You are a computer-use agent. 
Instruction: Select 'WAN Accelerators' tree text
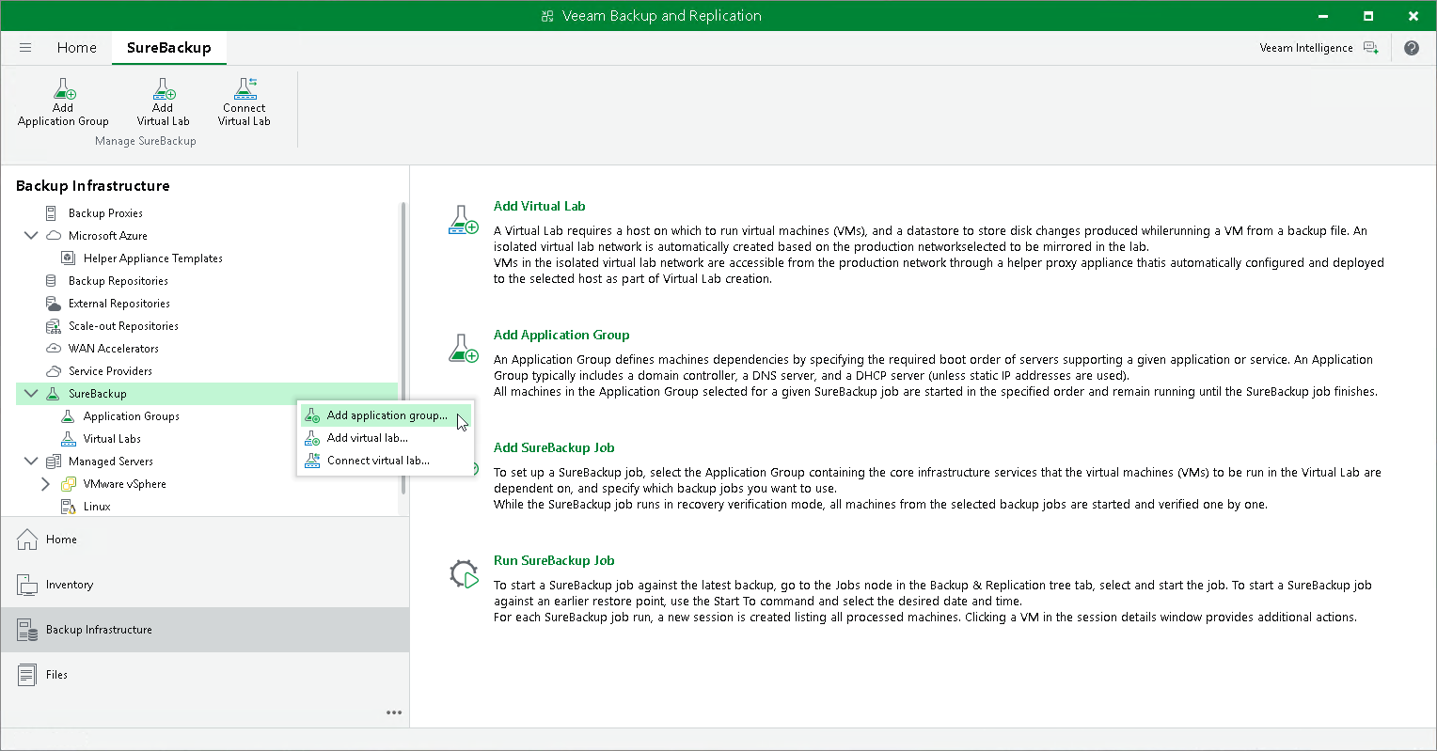(114, 349)
